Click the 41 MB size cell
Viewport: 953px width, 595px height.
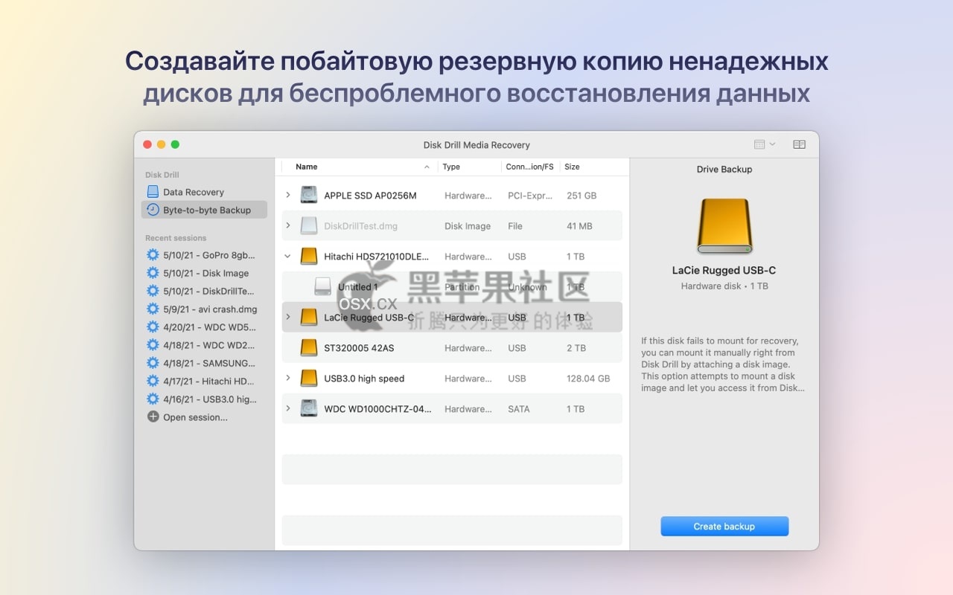(x=579, y=226)
